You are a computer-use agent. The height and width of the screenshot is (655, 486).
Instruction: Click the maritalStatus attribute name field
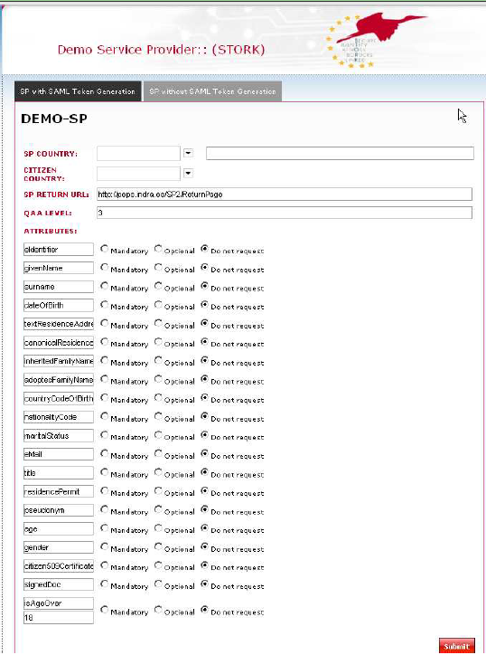tap(59, 436)
